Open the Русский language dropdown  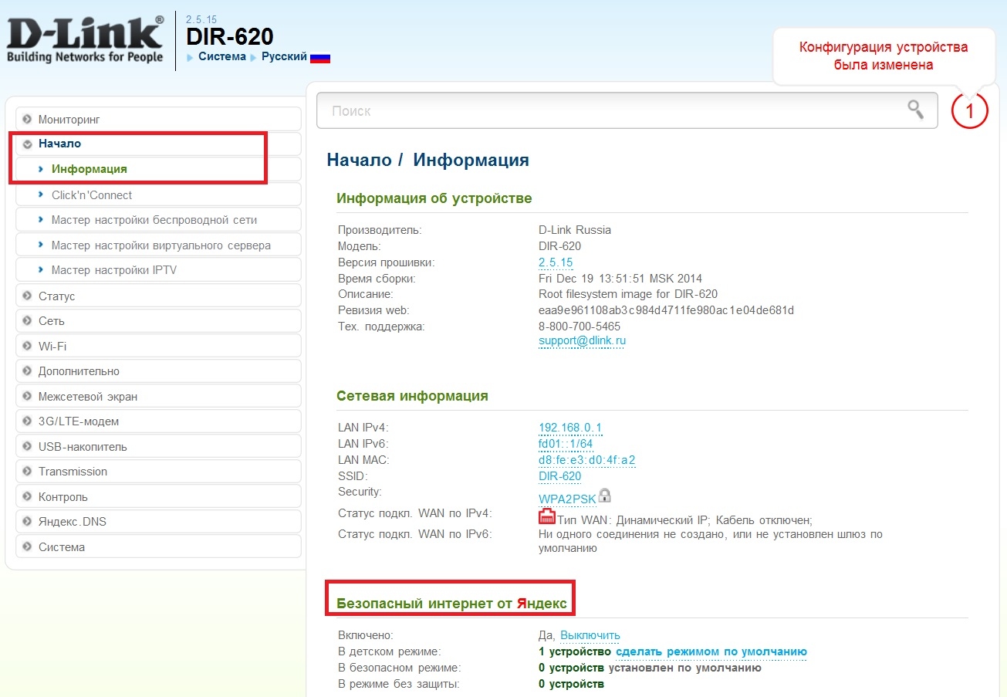tap(284, 57)
